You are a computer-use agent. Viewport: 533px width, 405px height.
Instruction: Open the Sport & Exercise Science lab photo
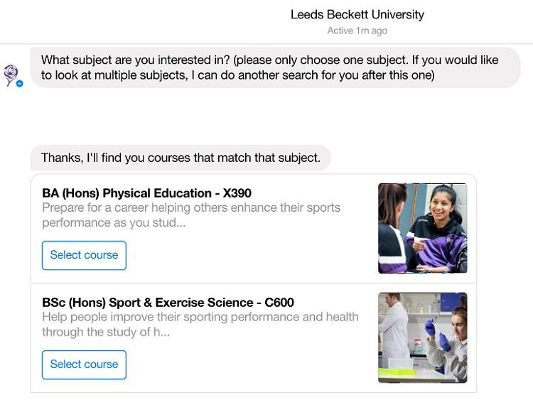[x=422, y=337]
